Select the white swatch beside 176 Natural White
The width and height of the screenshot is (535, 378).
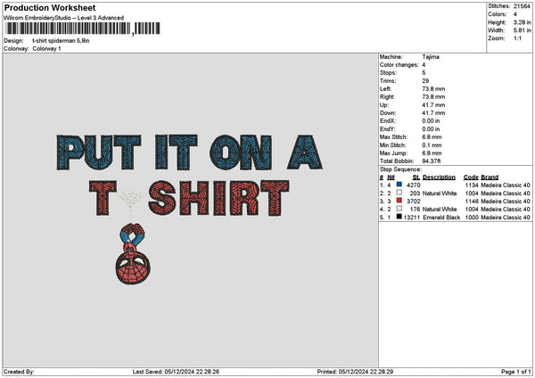[399, 209]
